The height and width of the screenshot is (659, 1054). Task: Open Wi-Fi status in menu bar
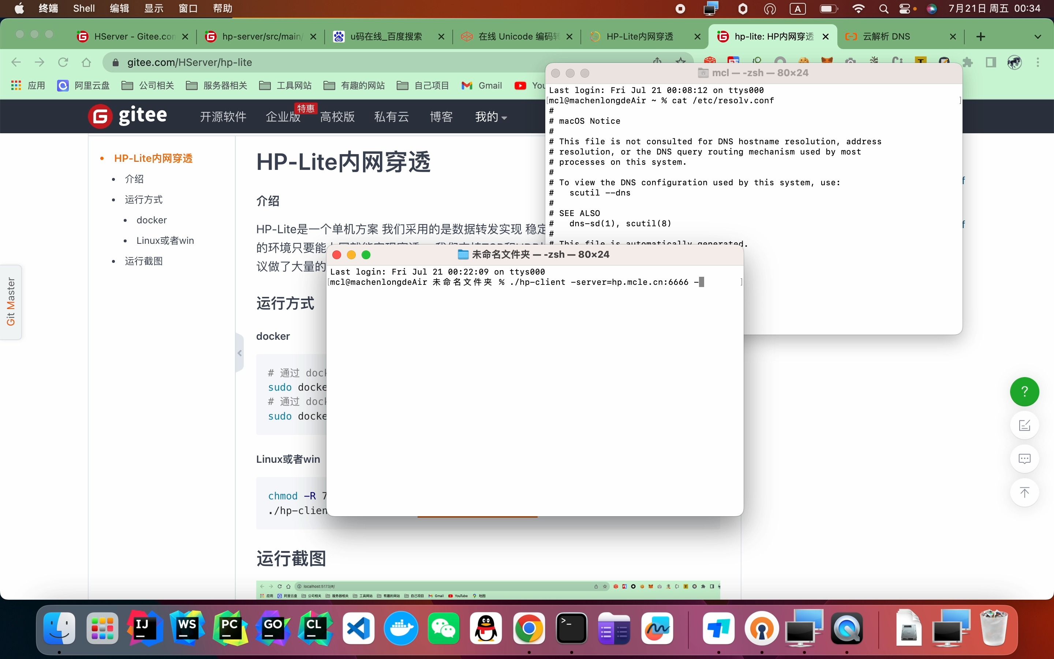tap(858, 9)
